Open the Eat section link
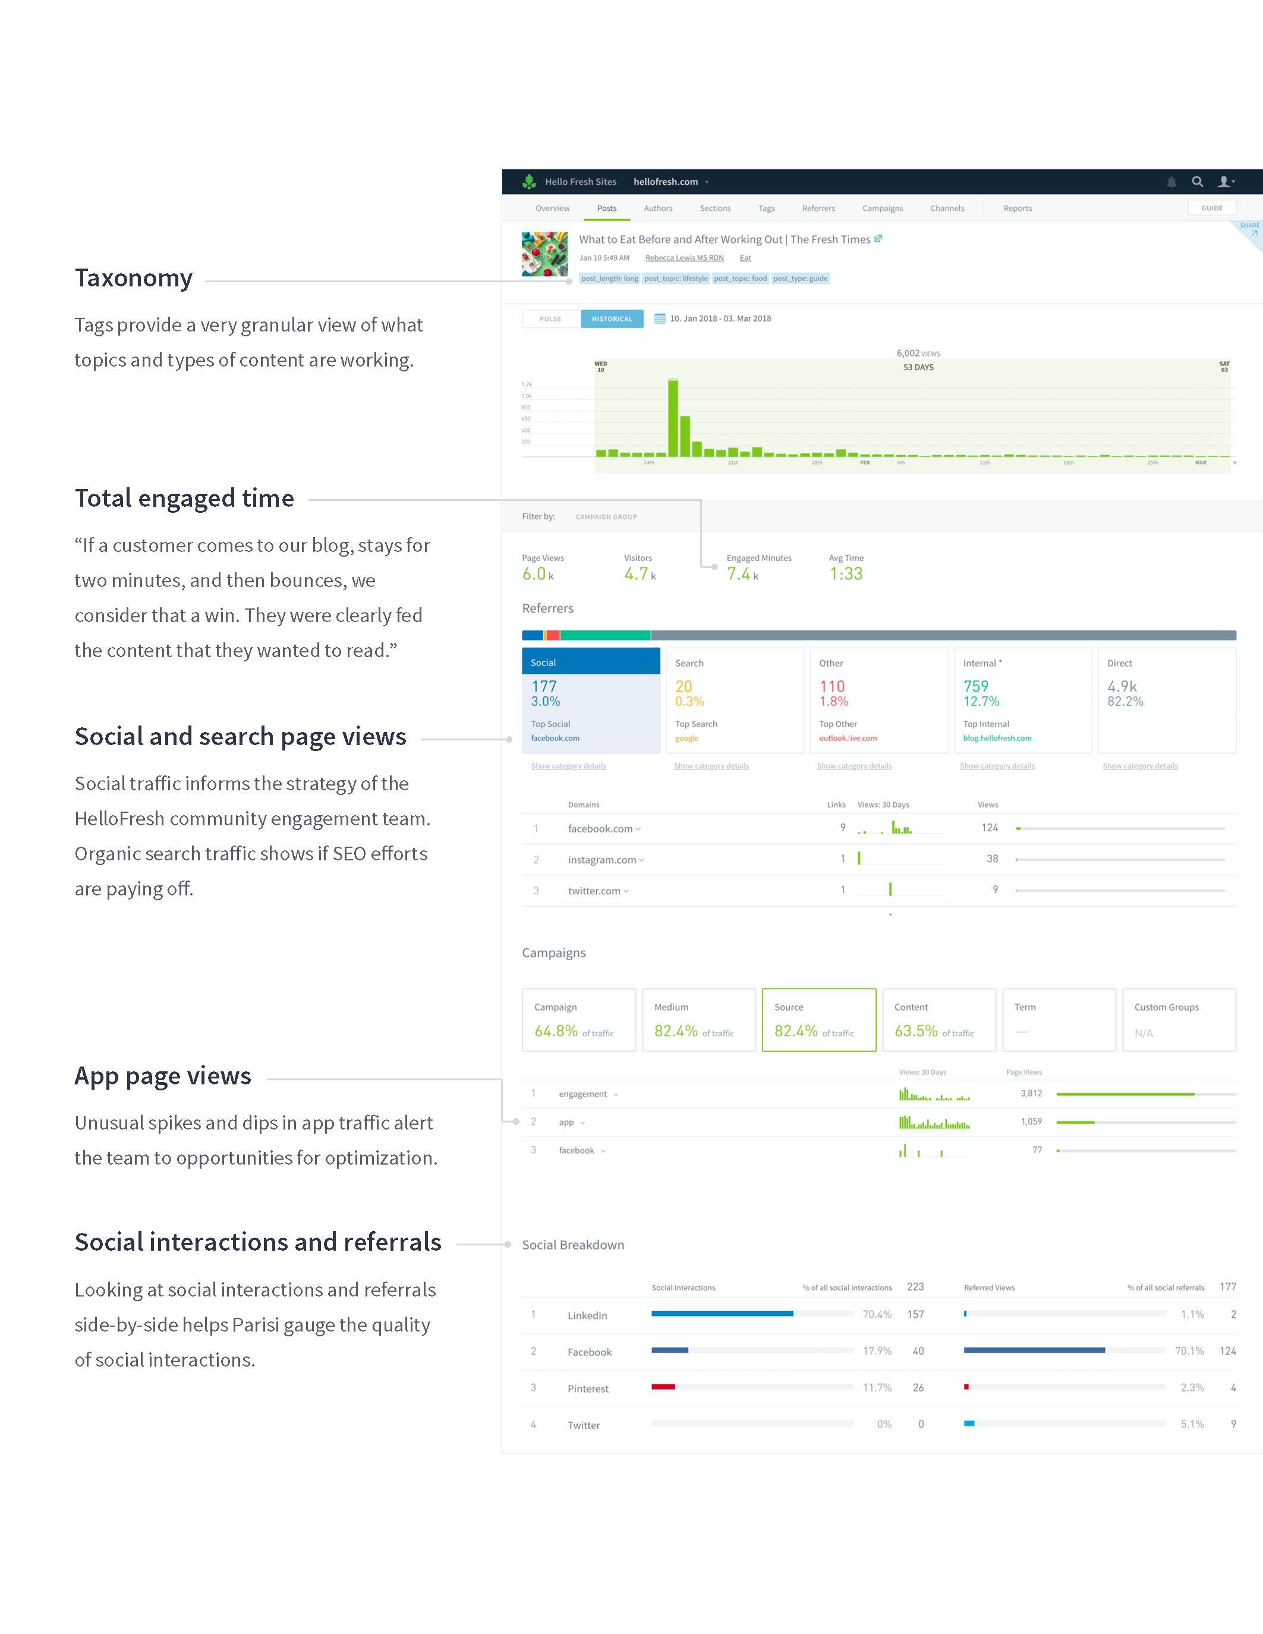The width and height of the screenshot is (1263, 1634). pos(745,258)
